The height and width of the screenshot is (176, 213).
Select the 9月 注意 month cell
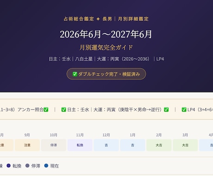tap(27, 145)
